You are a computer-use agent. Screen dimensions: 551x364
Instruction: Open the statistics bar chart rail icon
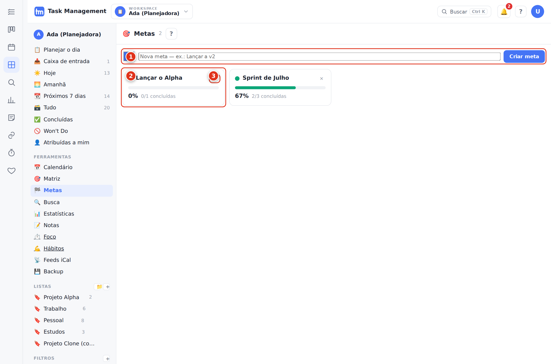(x=11, y=100)
